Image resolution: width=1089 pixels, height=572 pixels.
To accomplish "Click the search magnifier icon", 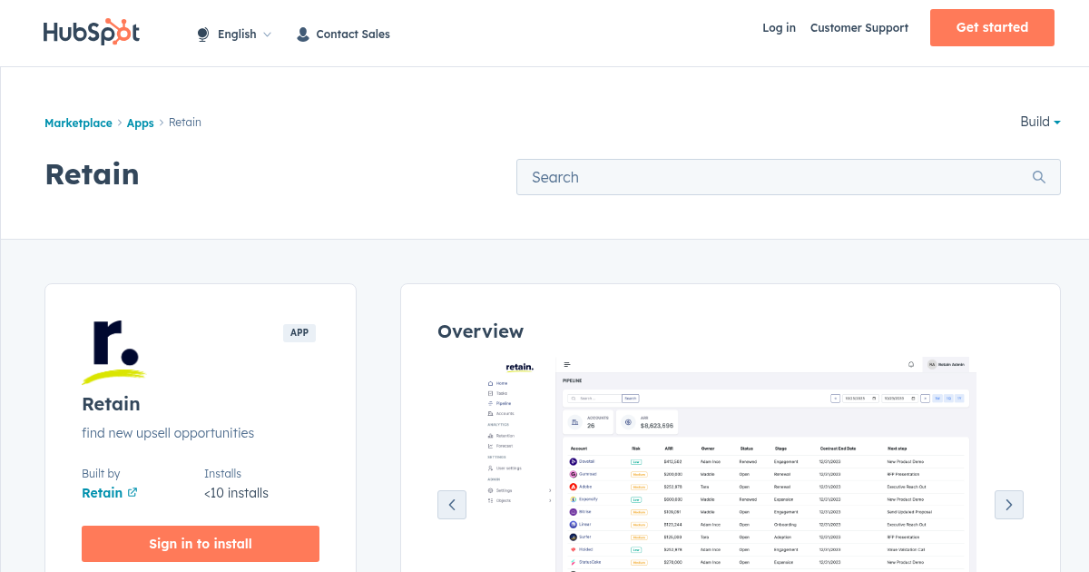I will (1039, 177).
